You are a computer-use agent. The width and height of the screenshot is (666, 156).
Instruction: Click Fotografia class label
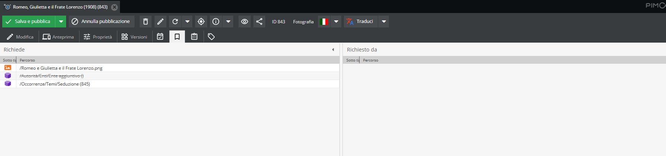click(x=303, y=22)
